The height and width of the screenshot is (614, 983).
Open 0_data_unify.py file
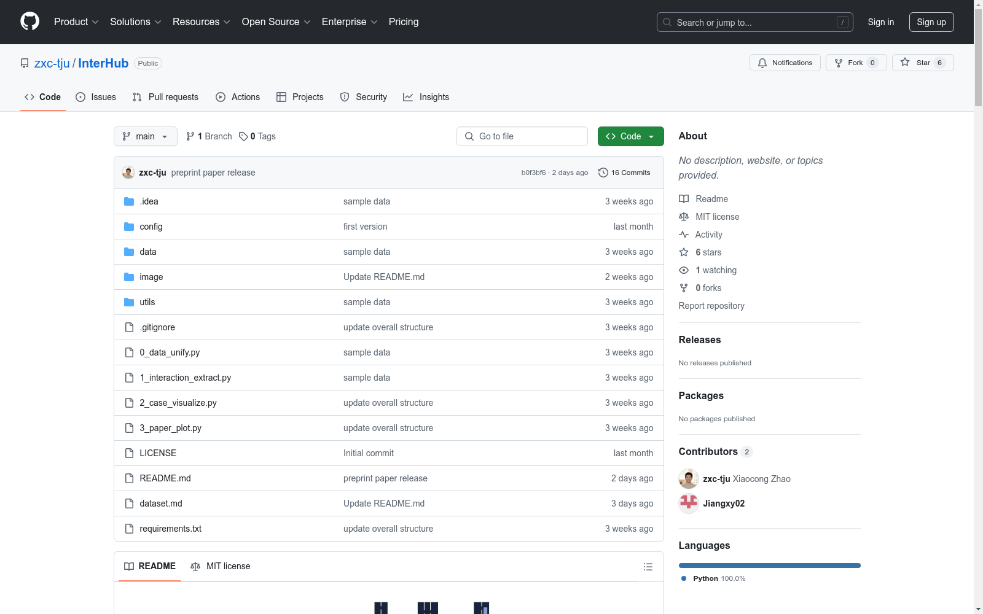point(170,352)
